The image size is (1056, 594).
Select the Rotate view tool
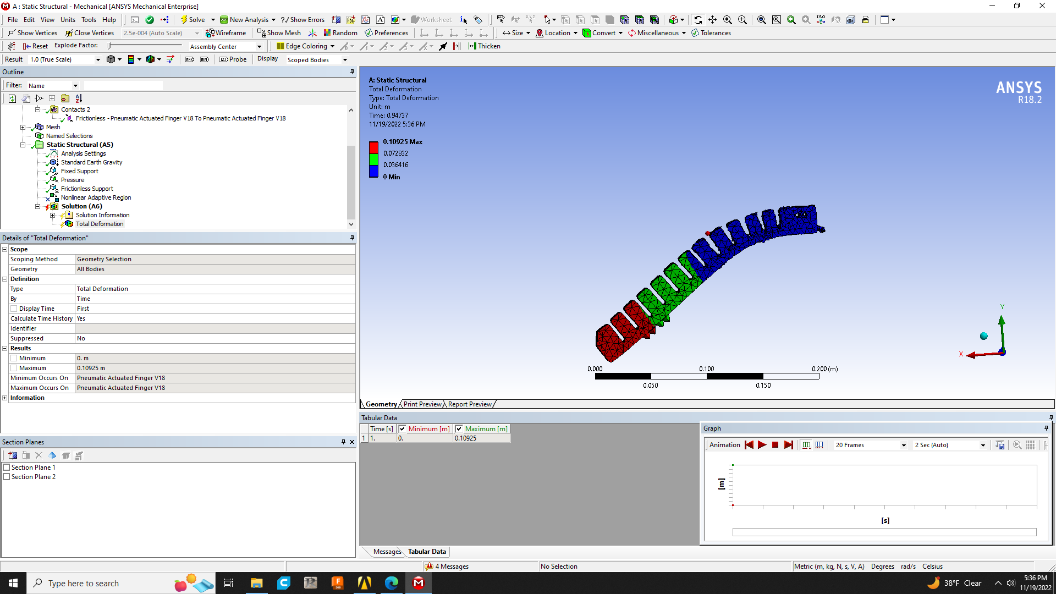coord(697,20)
